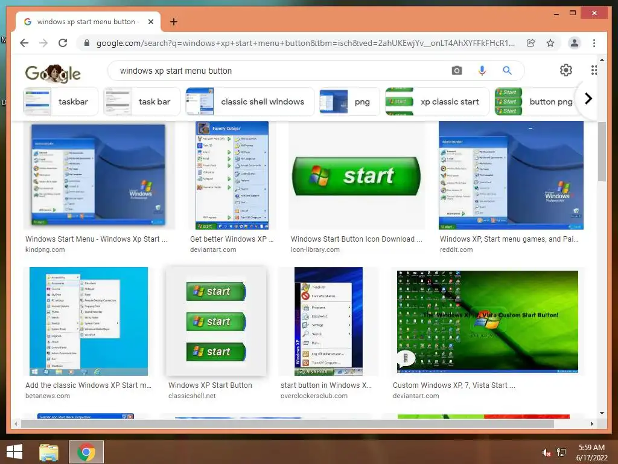
Task: Focus the address bar URL
Action: point(305,43)
